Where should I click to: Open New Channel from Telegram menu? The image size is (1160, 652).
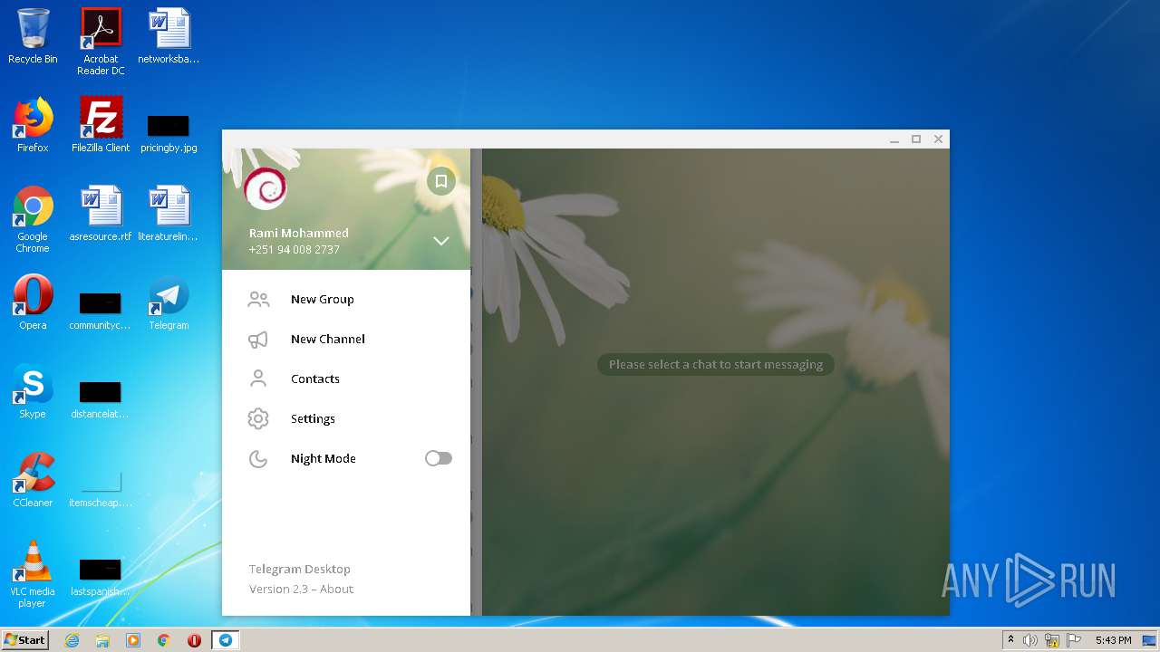point(346,339)
